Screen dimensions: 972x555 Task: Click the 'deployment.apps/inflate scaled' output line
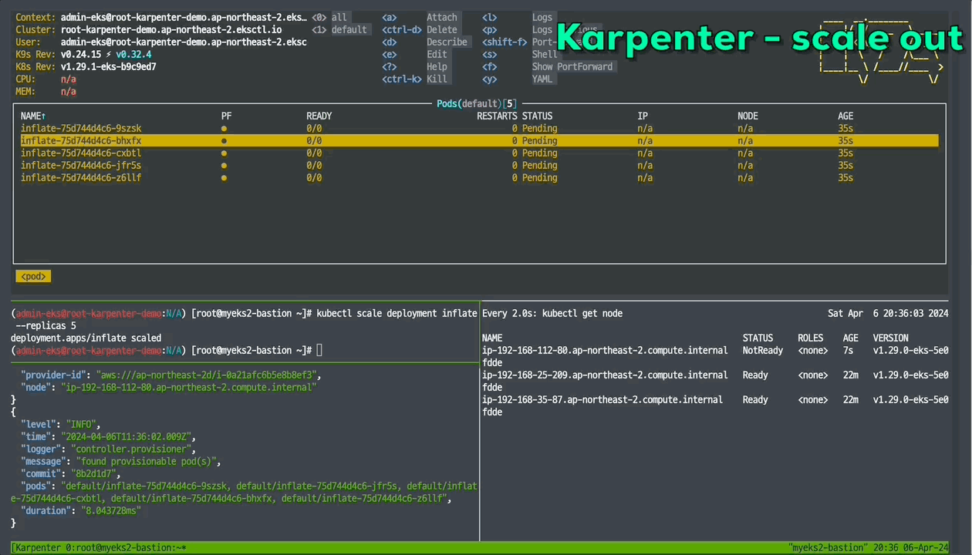point(86,338)
